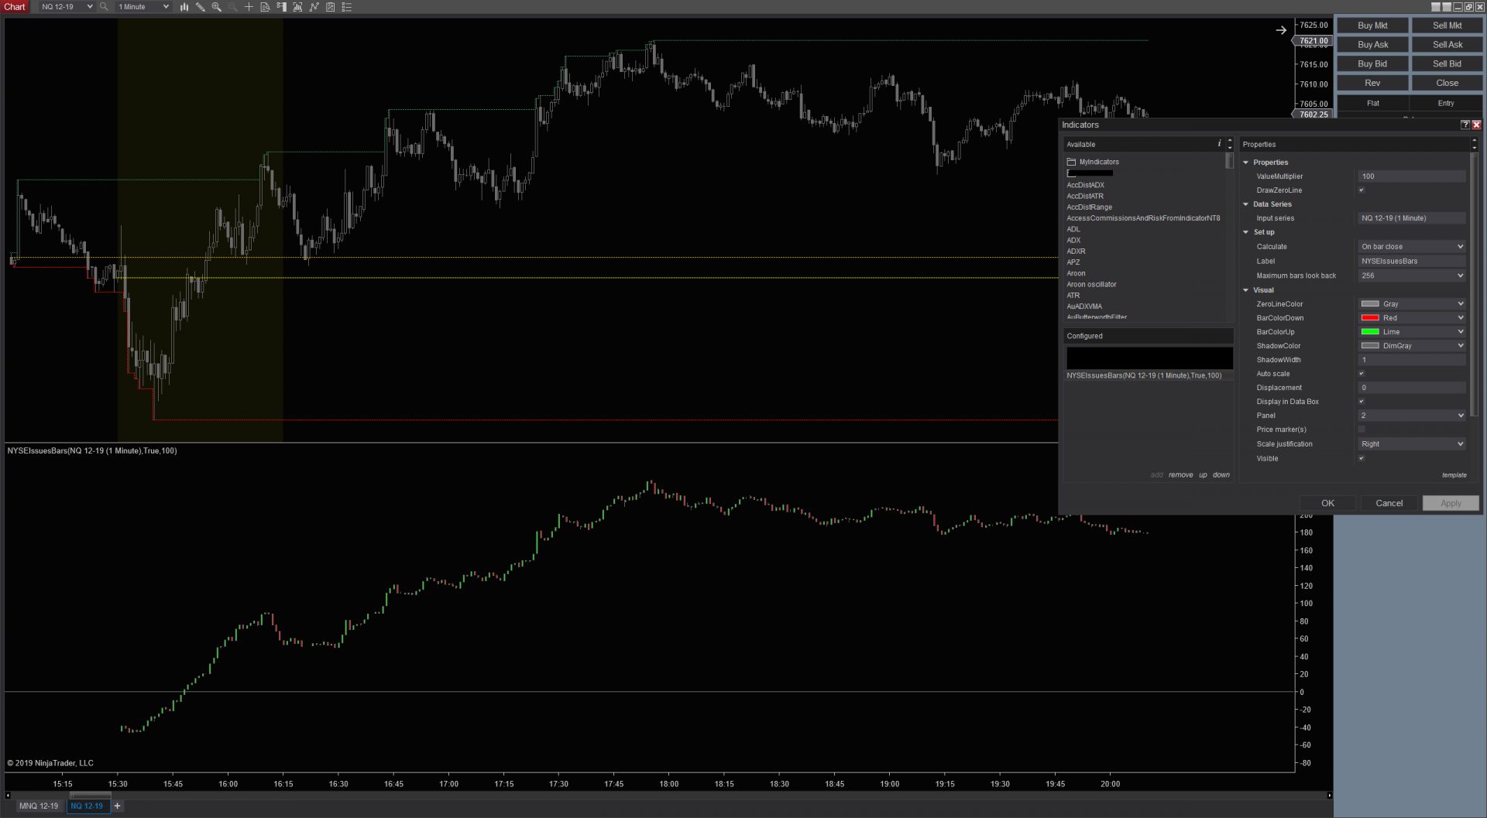
Task: Select the NYSEIssuesBars configured indicator entry
Action: tap(1144, 375)
